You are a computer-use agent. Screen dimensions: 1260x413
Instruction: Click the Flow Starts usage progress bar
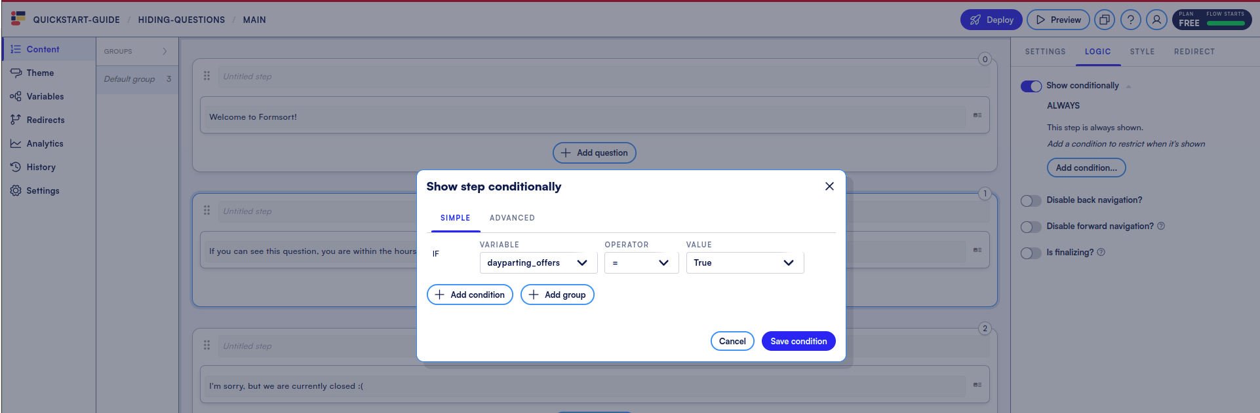(x=1225, y=24)
